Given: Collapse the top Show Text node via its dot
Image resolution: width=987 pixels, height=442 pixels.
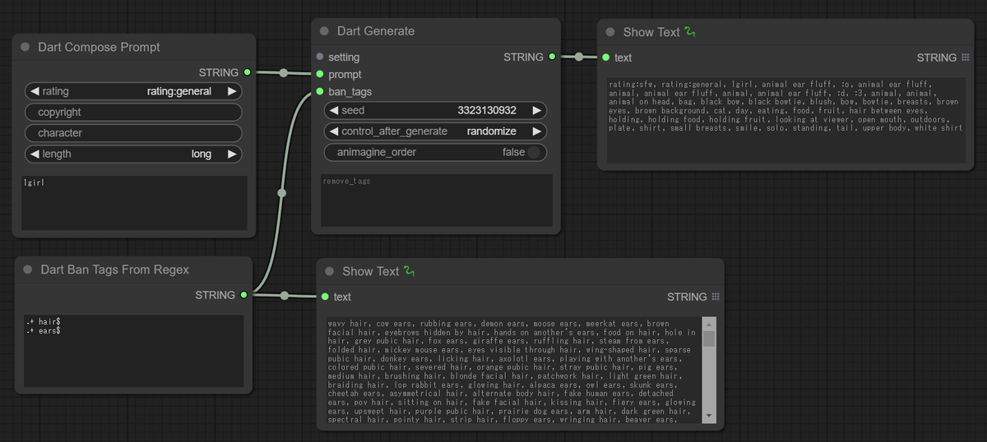Looking at the screenshot, I should click(x=610, y=32).
